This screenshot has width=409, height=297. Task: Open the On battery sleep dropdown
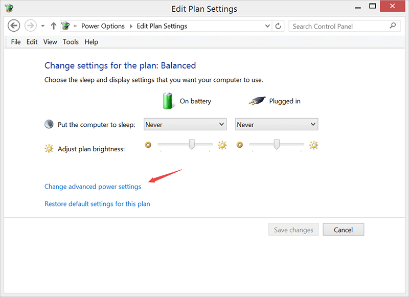[x=185, y=124]
